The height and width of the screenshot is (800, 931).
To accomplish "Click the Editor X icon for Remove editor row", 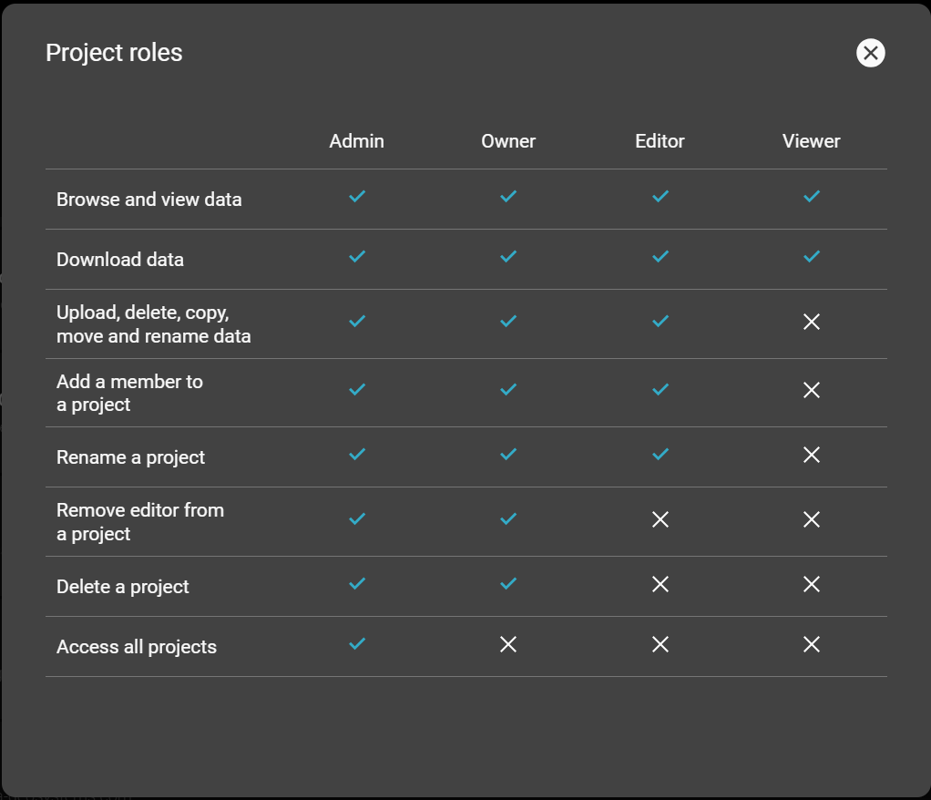I will coord(660,519).
